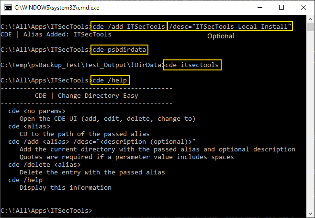Minimize the cmd.exe window
This screenshot has width=315, height=218.
(x=259, y=7)
